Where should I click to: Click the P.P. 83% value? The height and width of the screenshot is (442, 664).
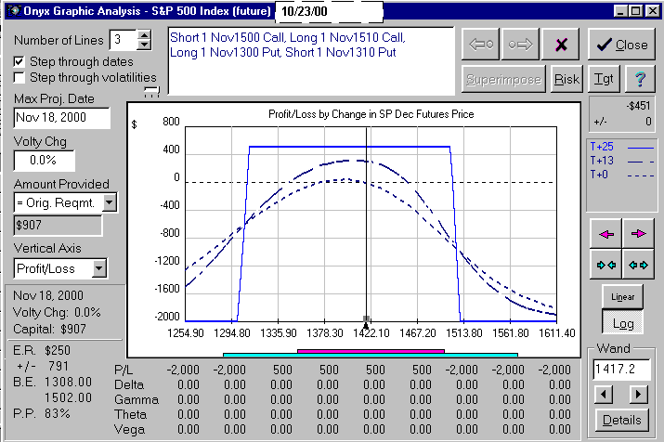58,413
